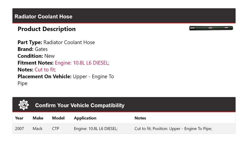Click the red fitment notes engine text
This screenshot has height=142, width=248.
point(82,63)
